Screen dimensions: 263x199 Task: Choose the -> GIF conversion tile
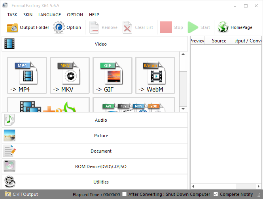pyautogui.click(x=113, y=75)
